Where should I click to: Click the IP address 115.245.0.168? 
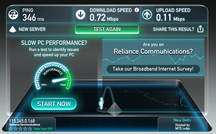click(x=22, y=121)
